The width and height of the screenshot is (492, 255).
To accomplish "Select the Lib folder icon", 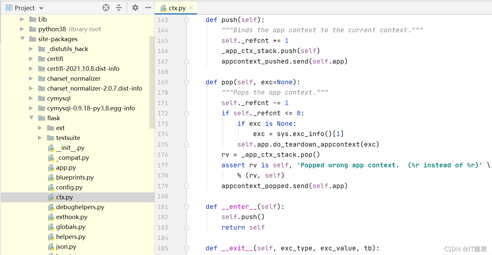I will point(33,19).
